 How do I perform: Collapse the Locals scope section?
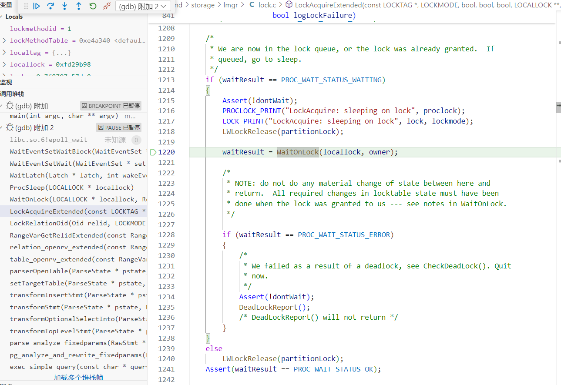pyautogui.click(x=2, y=17)
